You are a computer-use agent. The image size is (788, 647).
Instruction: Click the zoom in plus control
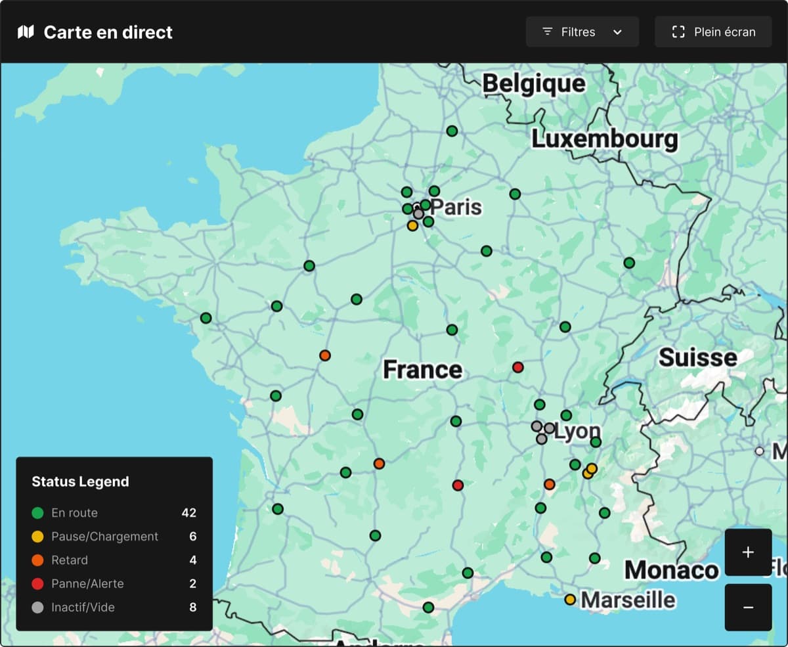747,552
